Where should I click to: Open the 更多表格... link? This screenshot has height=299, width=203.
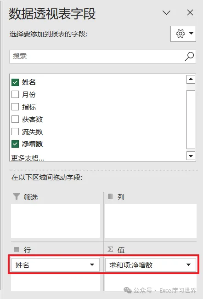(x=28, y=158)
